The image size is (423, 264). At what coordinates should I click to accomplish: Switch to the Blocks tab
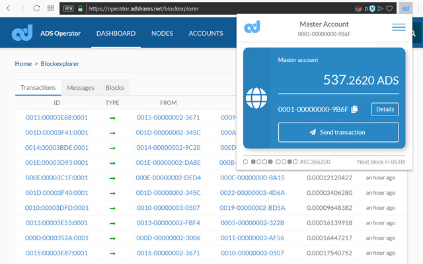114,87
